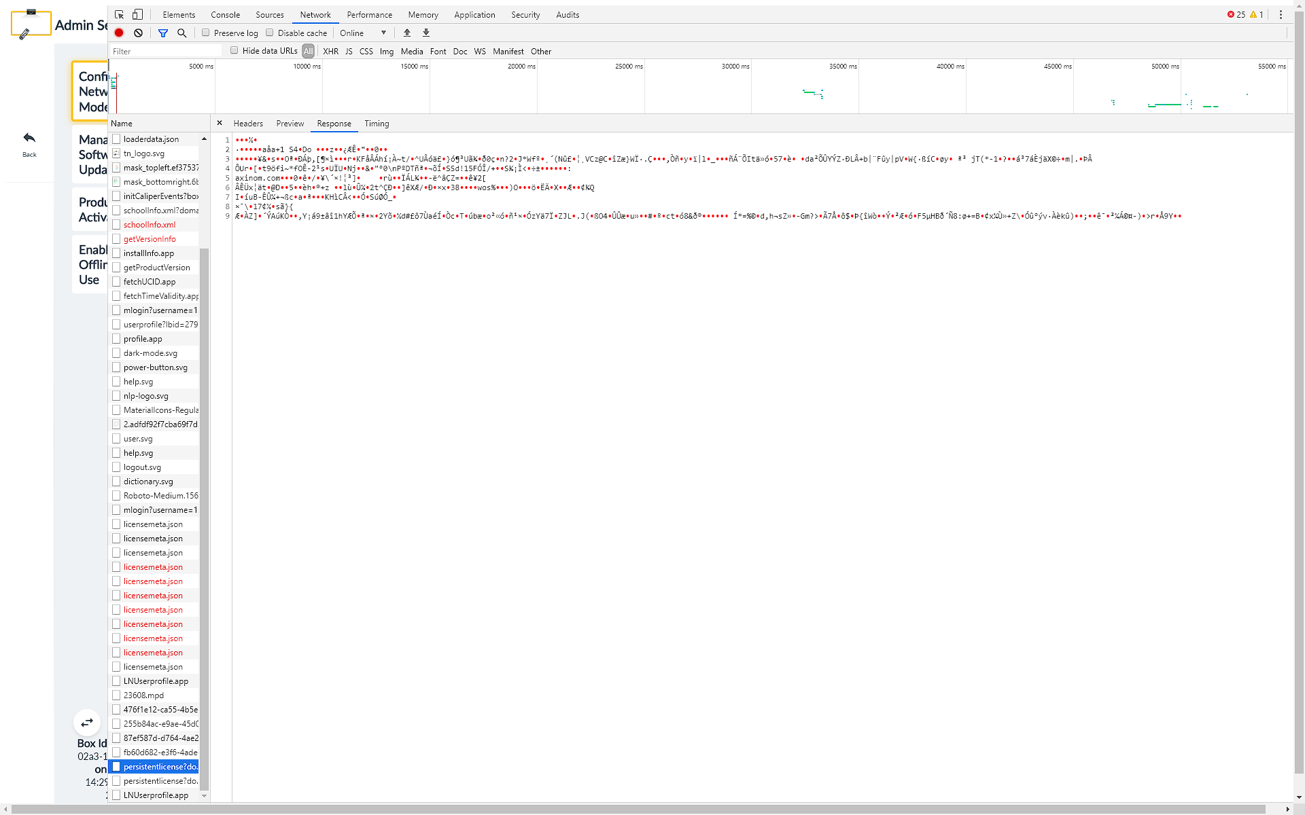Viewport: 1305px width, 815px height.
Task: Open the Customize DevTools three-dot menu
Action: tap(1281, 14)
